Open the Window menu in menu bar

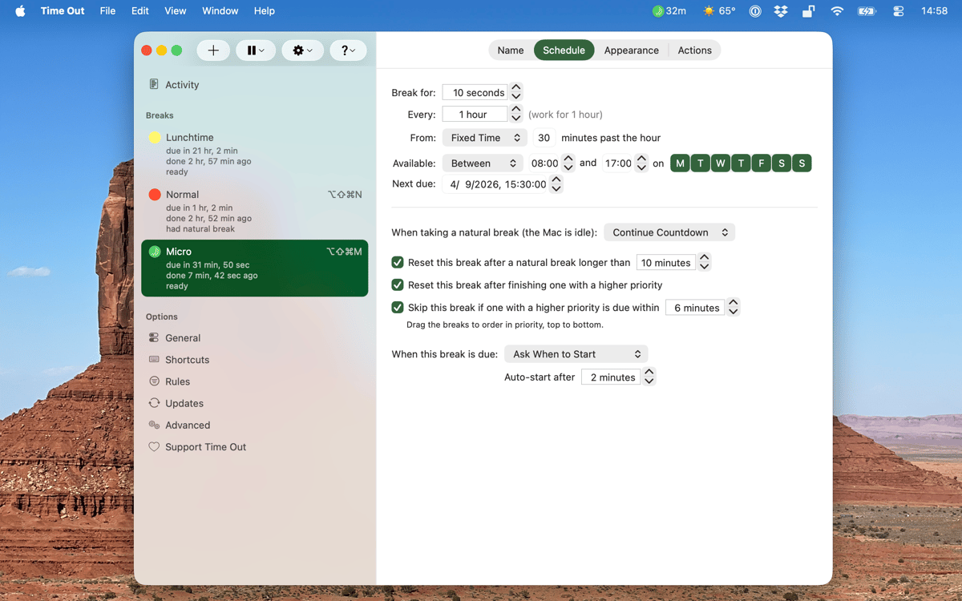(220, 11)
